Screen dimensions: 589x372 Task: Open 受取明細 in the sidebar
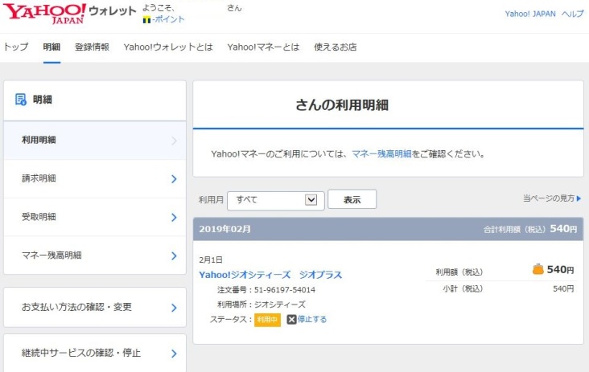coord(95,217)
